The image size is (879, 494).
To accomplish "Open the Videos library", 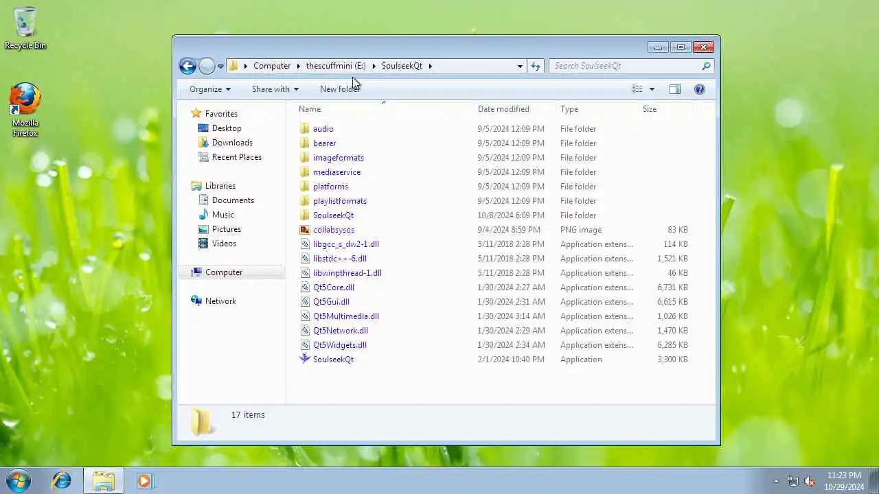I will click(224, 244).
